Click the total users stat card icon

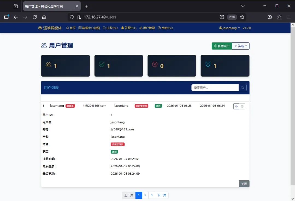click(x=48, y=64)
